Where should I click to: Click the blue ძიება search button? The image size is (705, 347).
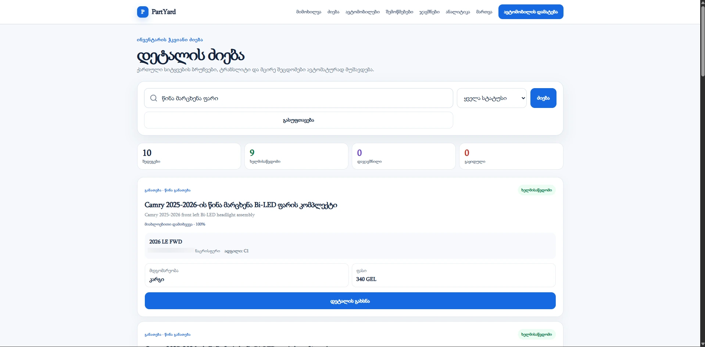click(543, 98)
